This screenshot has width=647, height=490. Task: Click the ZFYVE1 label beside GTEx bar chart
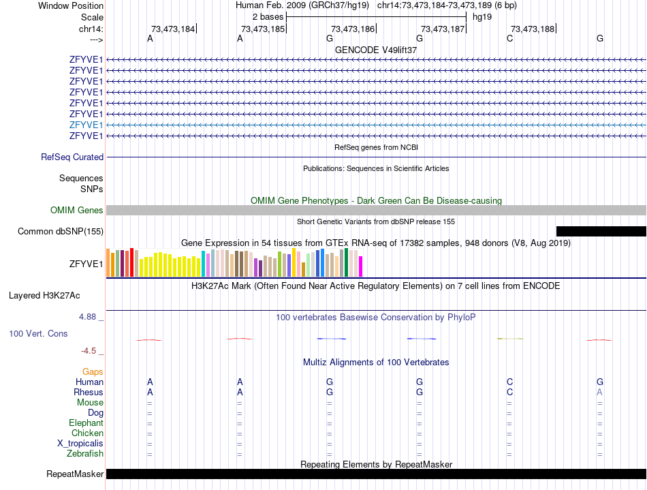[x=86, y=264]
